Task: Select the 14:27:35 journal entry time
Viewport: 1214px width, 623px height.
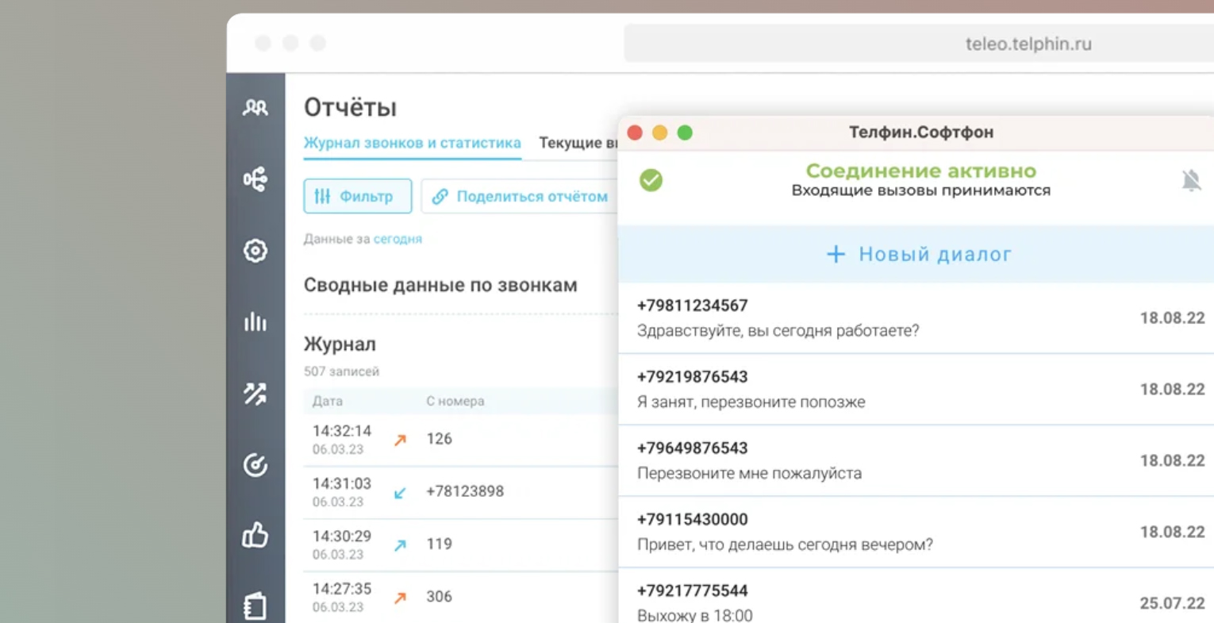Action: pyautogui.click(x=342, y=588)
